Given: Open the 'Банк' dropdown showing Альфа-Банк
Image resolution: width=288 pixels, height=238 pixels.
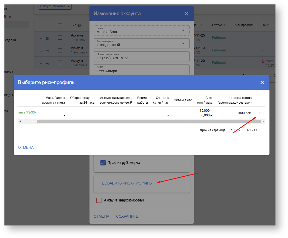Looking at the screenshot, I should pyautogui.click(x=141, y=31).
